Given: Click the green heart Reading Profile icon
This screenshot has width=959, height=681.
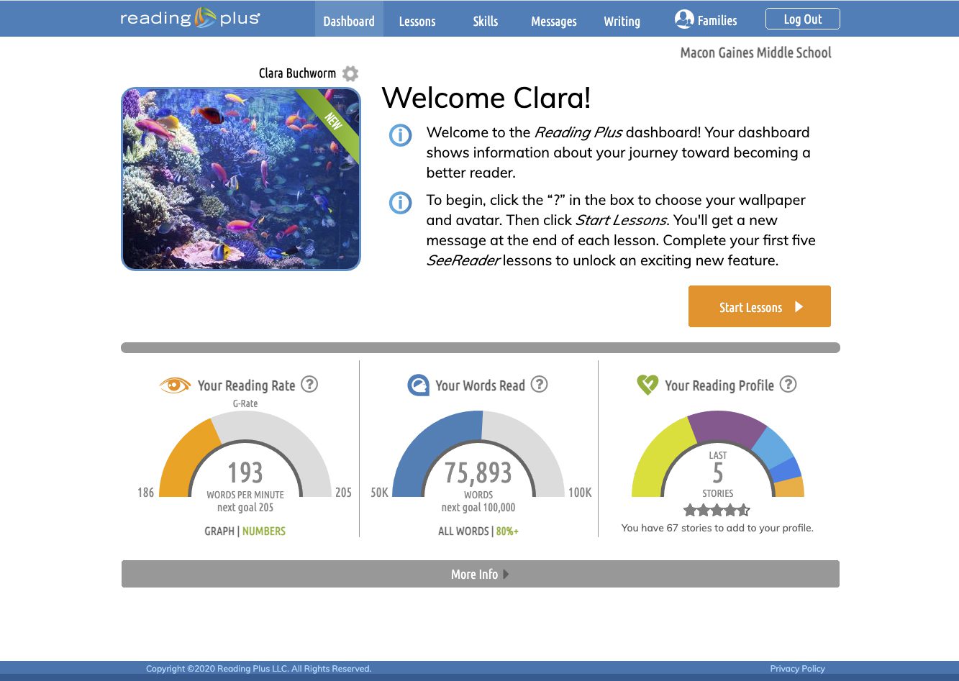Looking at the screenshot, I should tap(647, 385).
